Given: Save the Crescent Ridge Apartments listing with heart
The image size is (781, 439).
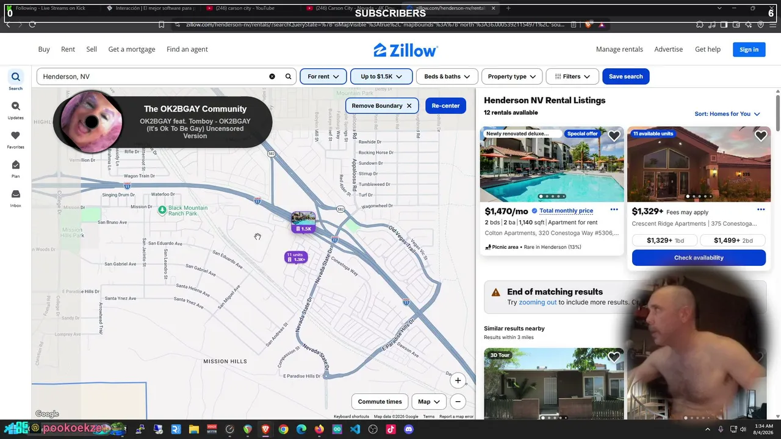Looking at the screenshot, I should click(761, 136).
